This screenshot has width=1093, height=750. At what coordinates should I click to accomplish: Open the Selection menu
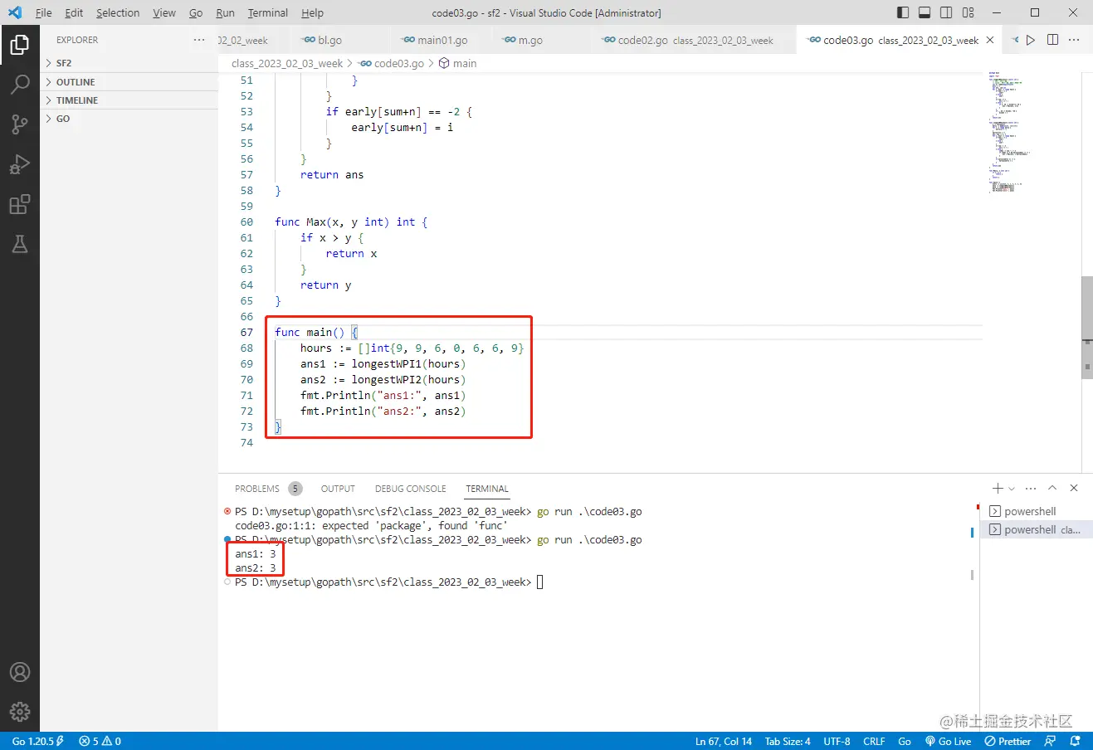click(118, 12)
